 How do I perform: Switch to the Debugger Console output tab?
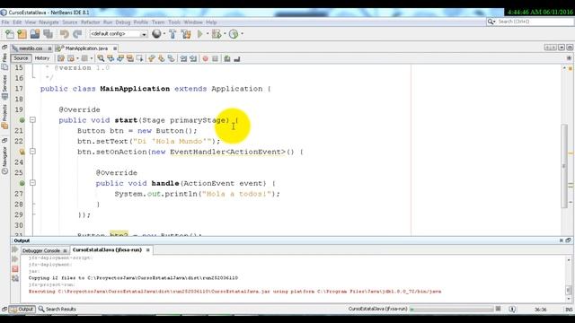tap(44, 250)
